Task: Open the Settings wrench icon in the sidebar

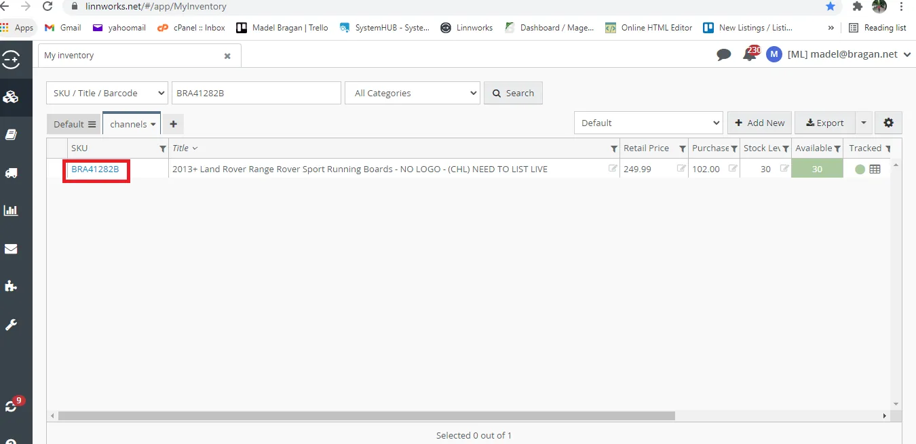Action: click(11, 325)
